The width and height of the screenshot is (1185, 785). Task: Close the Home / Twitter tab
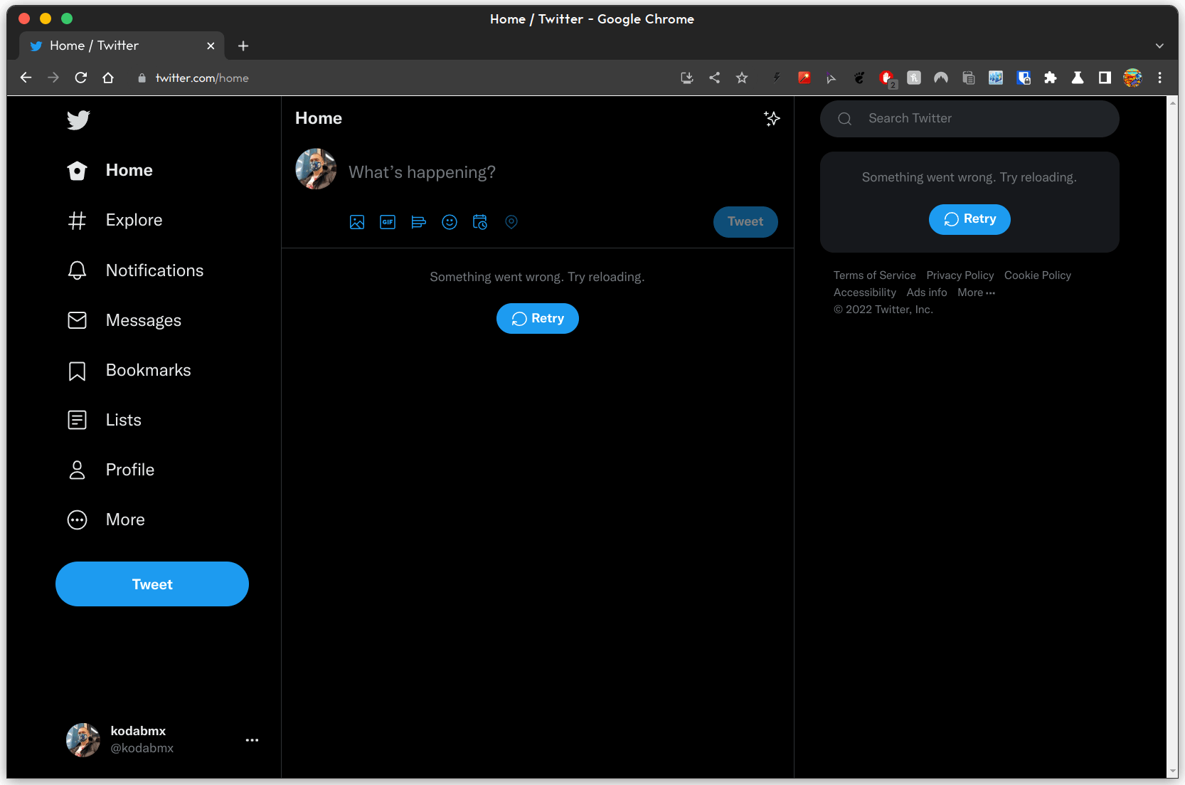[x=211, y=46]
